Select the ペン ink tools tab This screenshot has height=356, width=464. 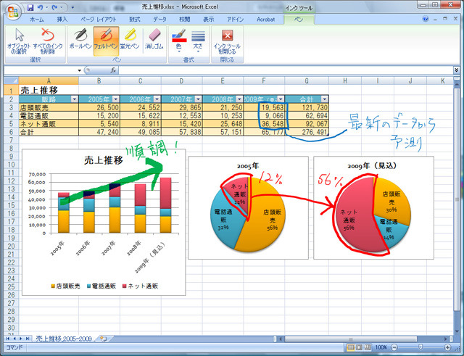point(299,20)
